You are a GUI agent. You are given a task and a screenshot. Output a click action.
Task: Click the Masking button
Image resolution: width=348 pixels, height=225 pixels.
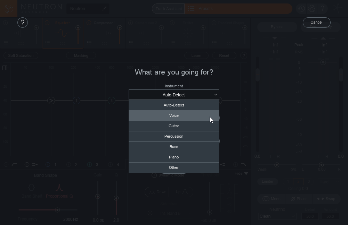pos(81,55)
